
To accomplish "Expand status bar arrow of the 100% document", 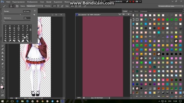I will (109, 98).
